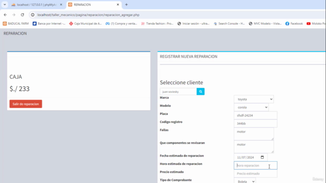The width and height of the screenshot is (326, 183).
Task: Click the components to review textarea
Action: tap(254, 147)
